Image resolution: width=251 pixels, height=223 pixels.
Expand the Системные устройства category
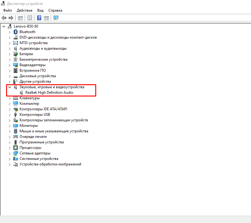point(9,159)
